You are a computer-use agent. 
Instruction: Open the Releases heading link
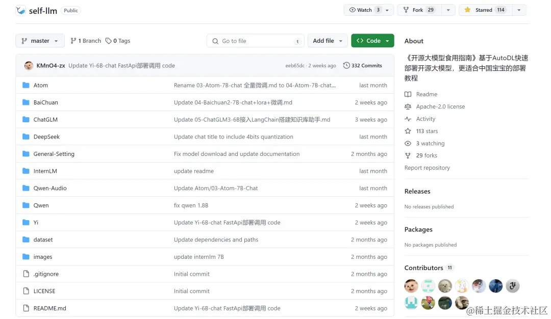click(417, 191)
